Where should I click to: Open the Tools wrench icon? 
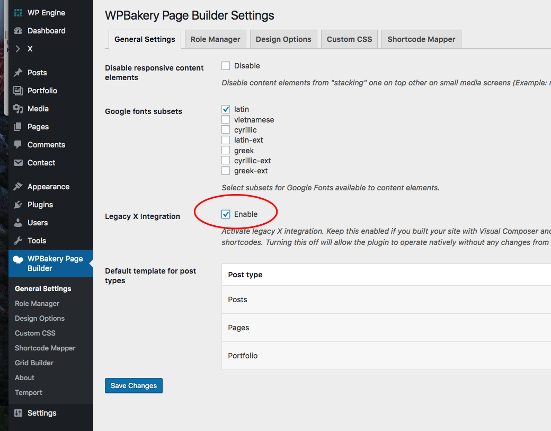pos(18,240)
